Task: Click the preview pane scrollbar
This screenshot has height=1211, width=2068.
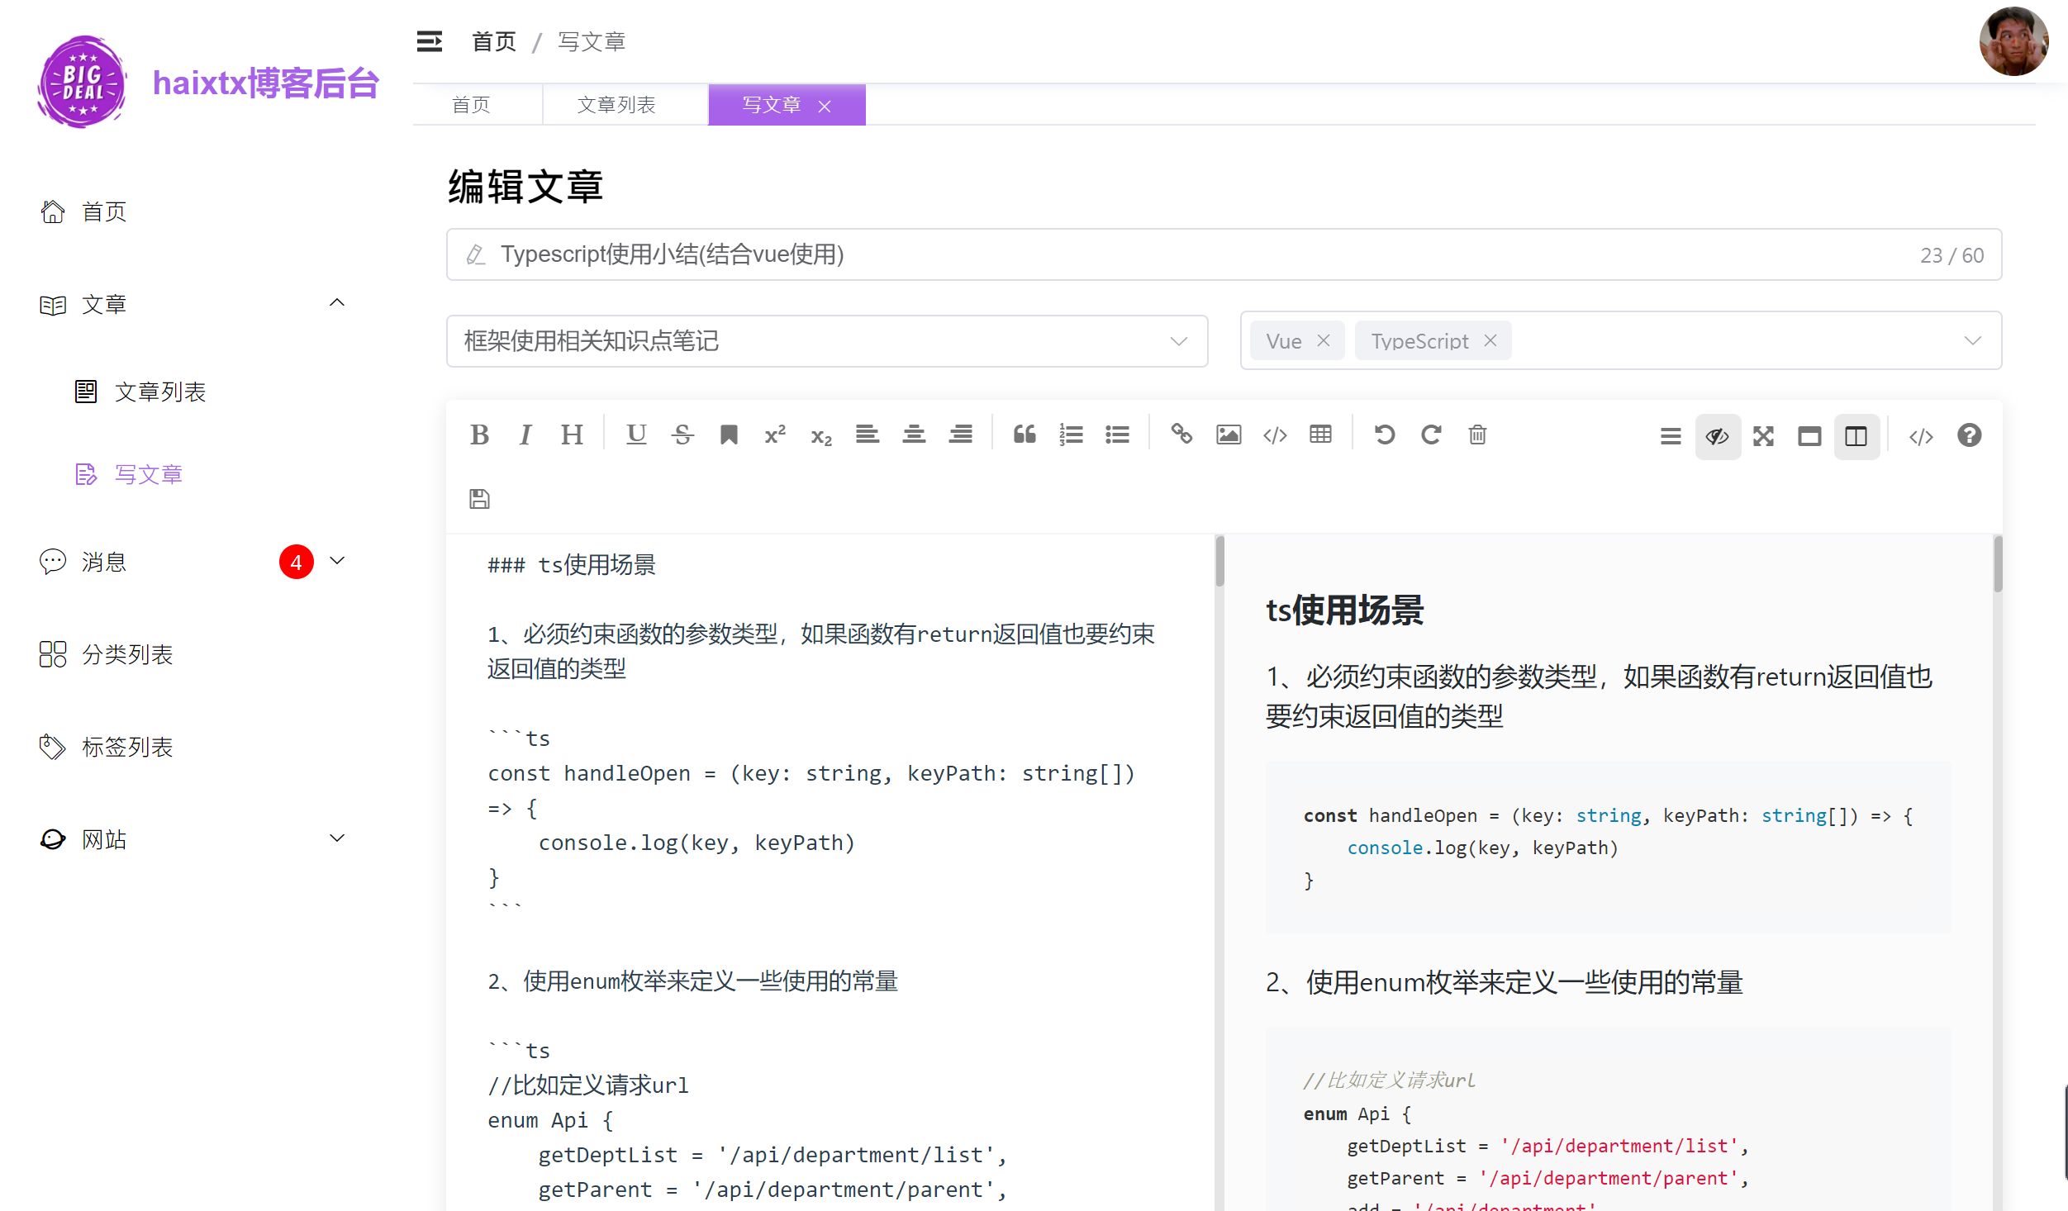Action: 1997,564
